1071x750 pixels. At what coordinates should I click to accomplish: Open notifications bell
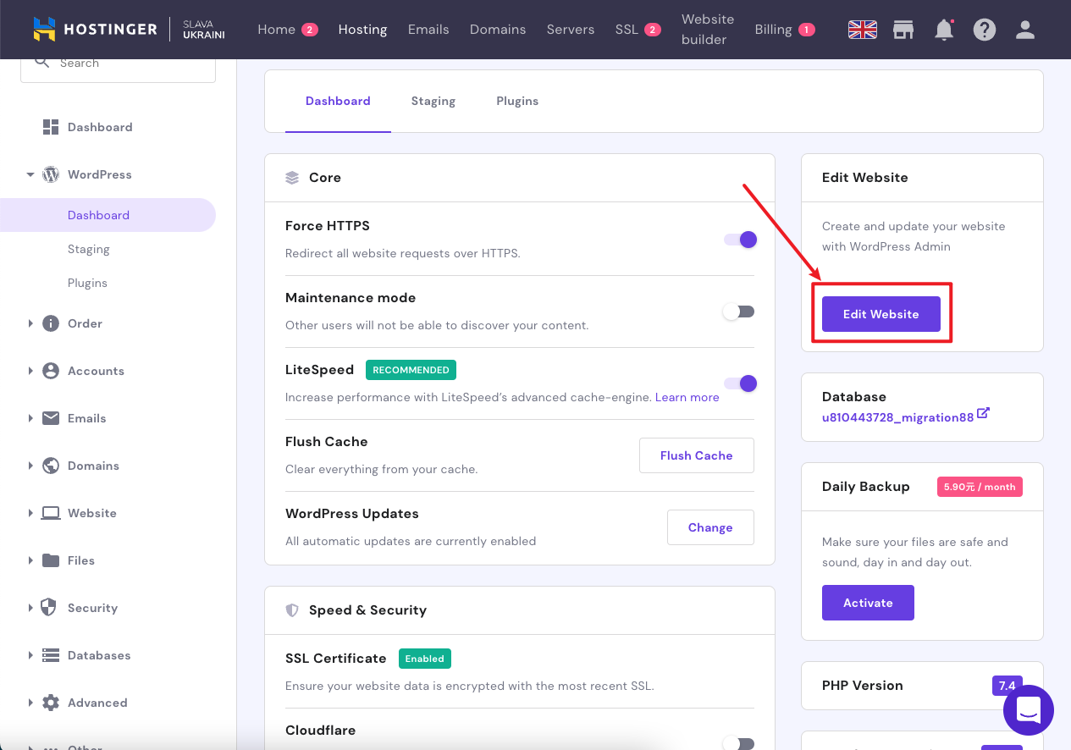tap(944, 30)
